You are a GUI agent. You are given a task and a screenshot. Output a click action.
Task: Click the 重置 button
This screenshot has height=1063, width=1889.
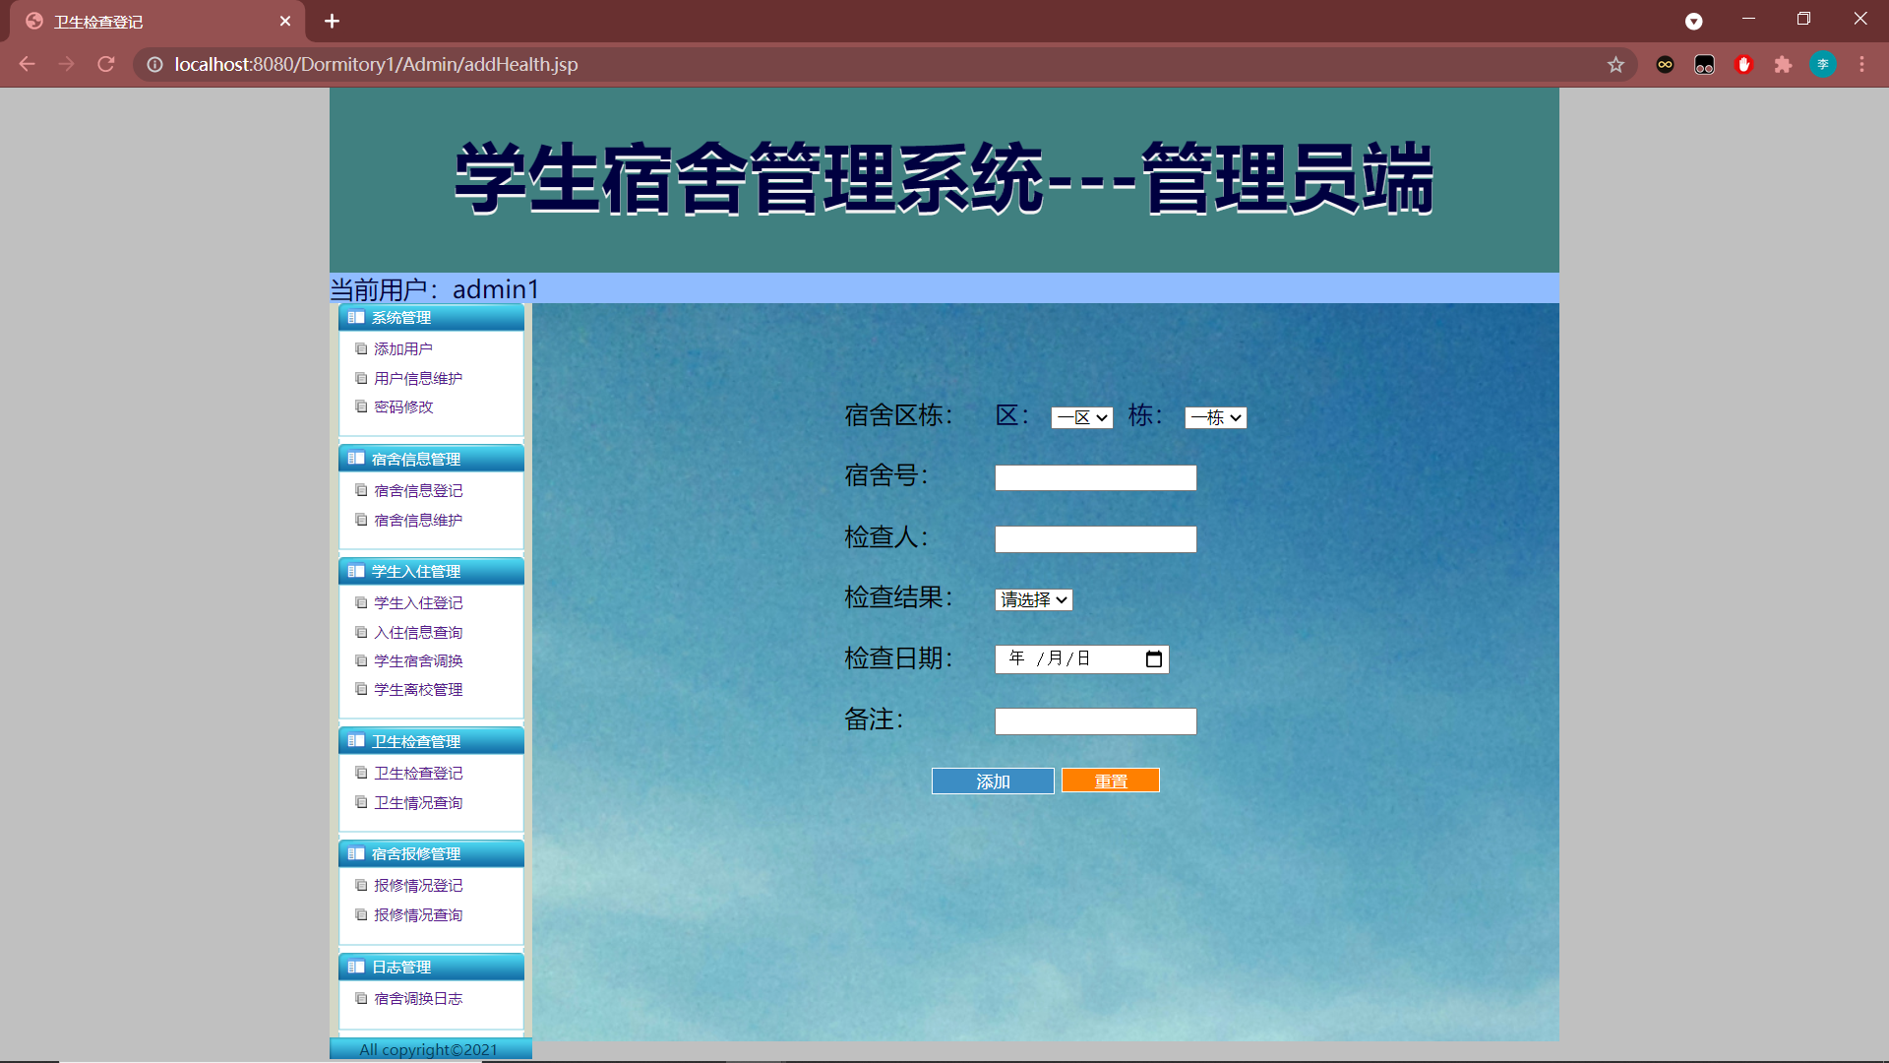pos(1110,780)
